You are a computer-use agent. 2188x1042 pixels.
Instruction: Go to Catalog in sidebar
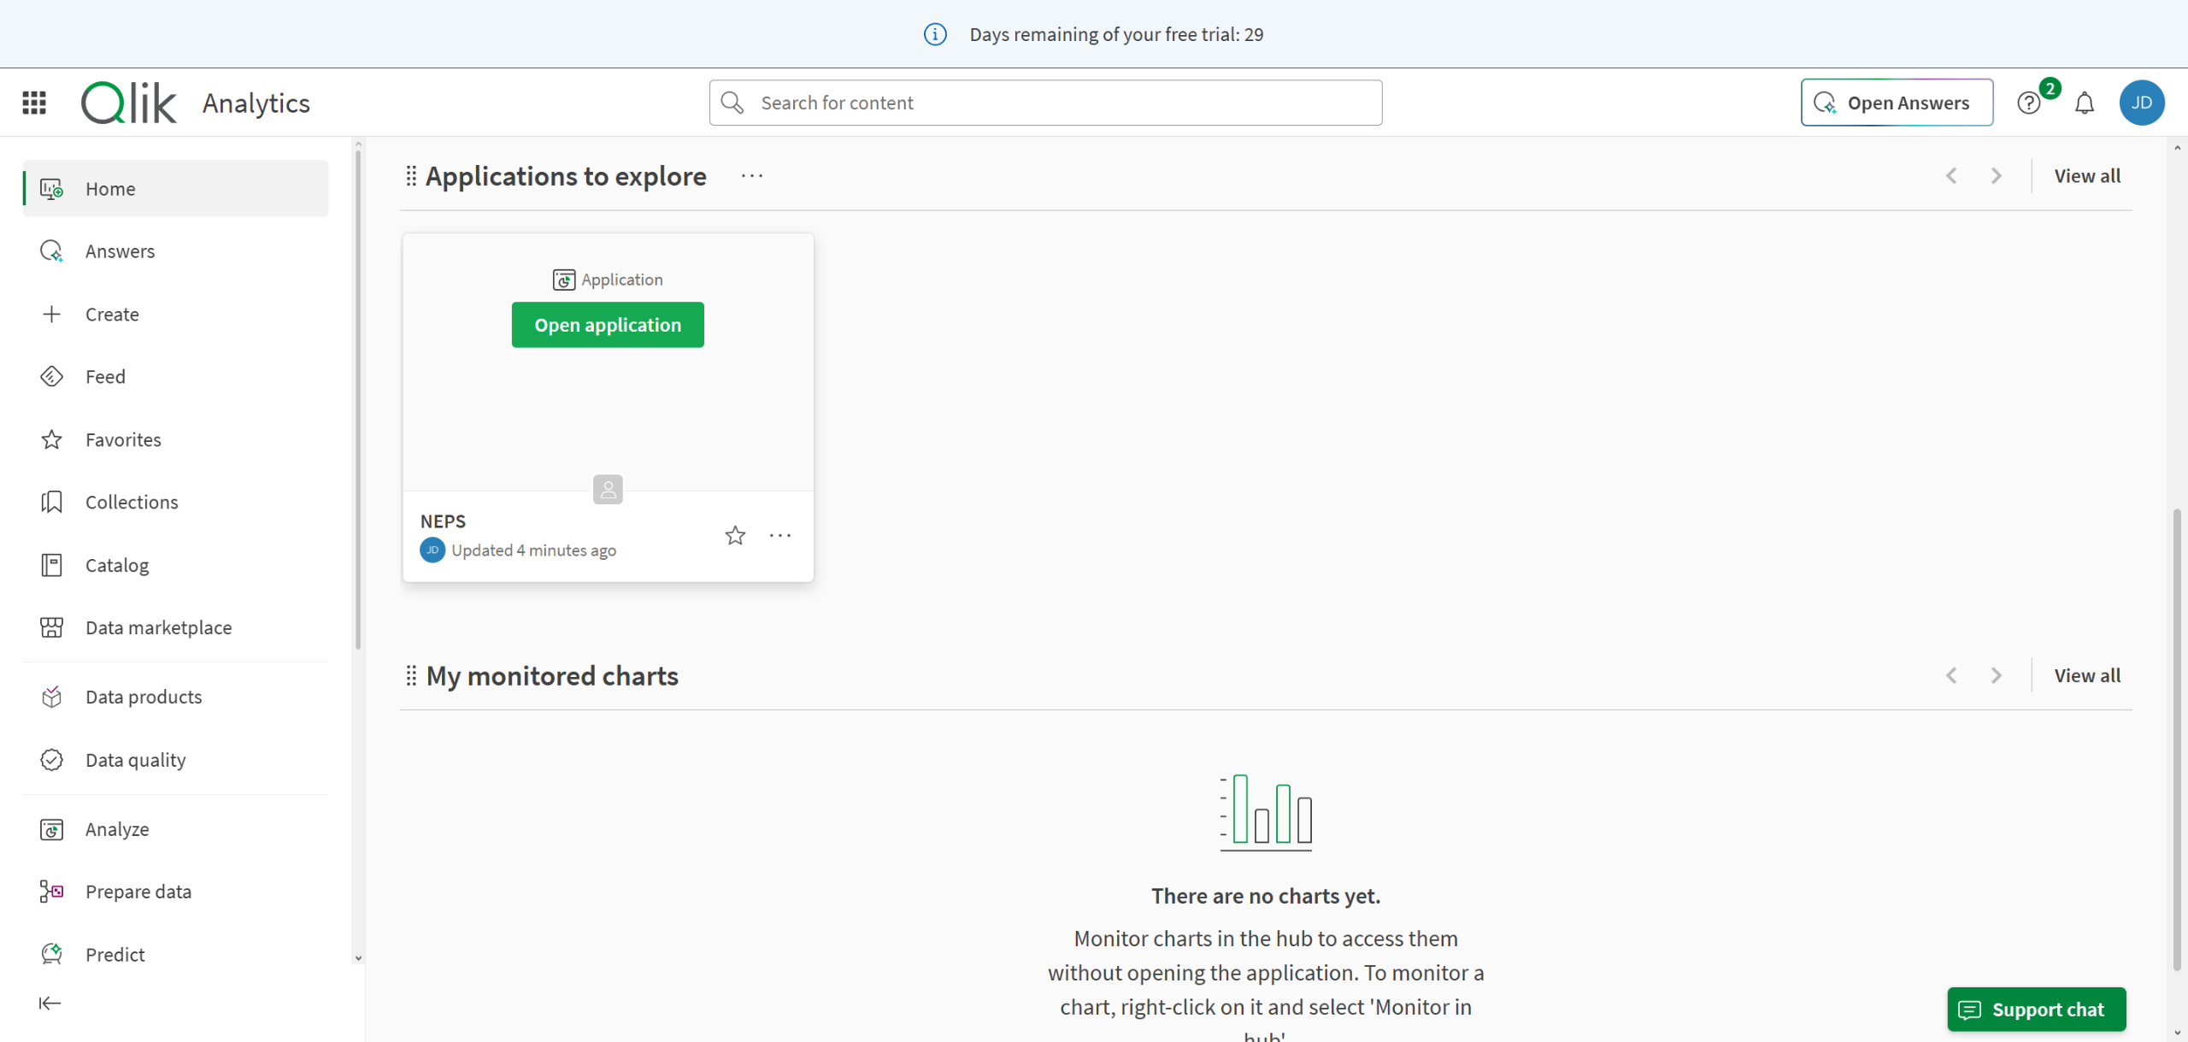(117, 565)
